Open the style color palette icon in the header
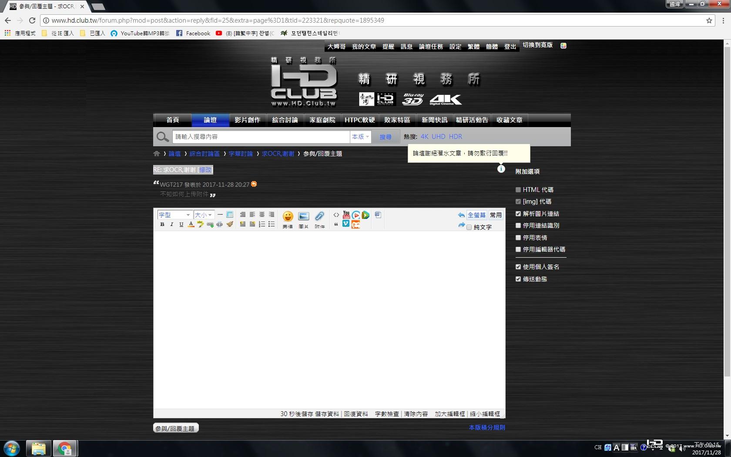Viewport: 731px width, 457px height. 563,46
